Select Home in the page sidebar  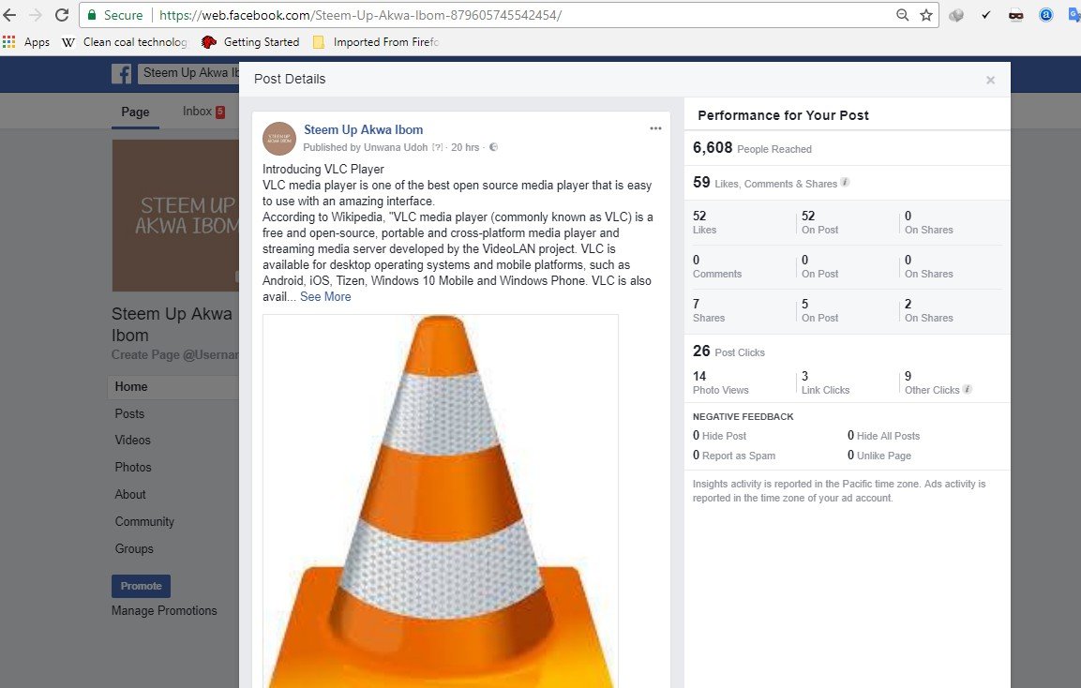(x=173, y=387)
